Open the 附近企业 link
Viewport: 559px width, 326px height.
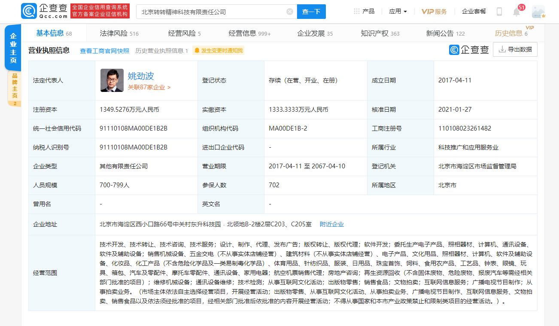tap(331, 224)
